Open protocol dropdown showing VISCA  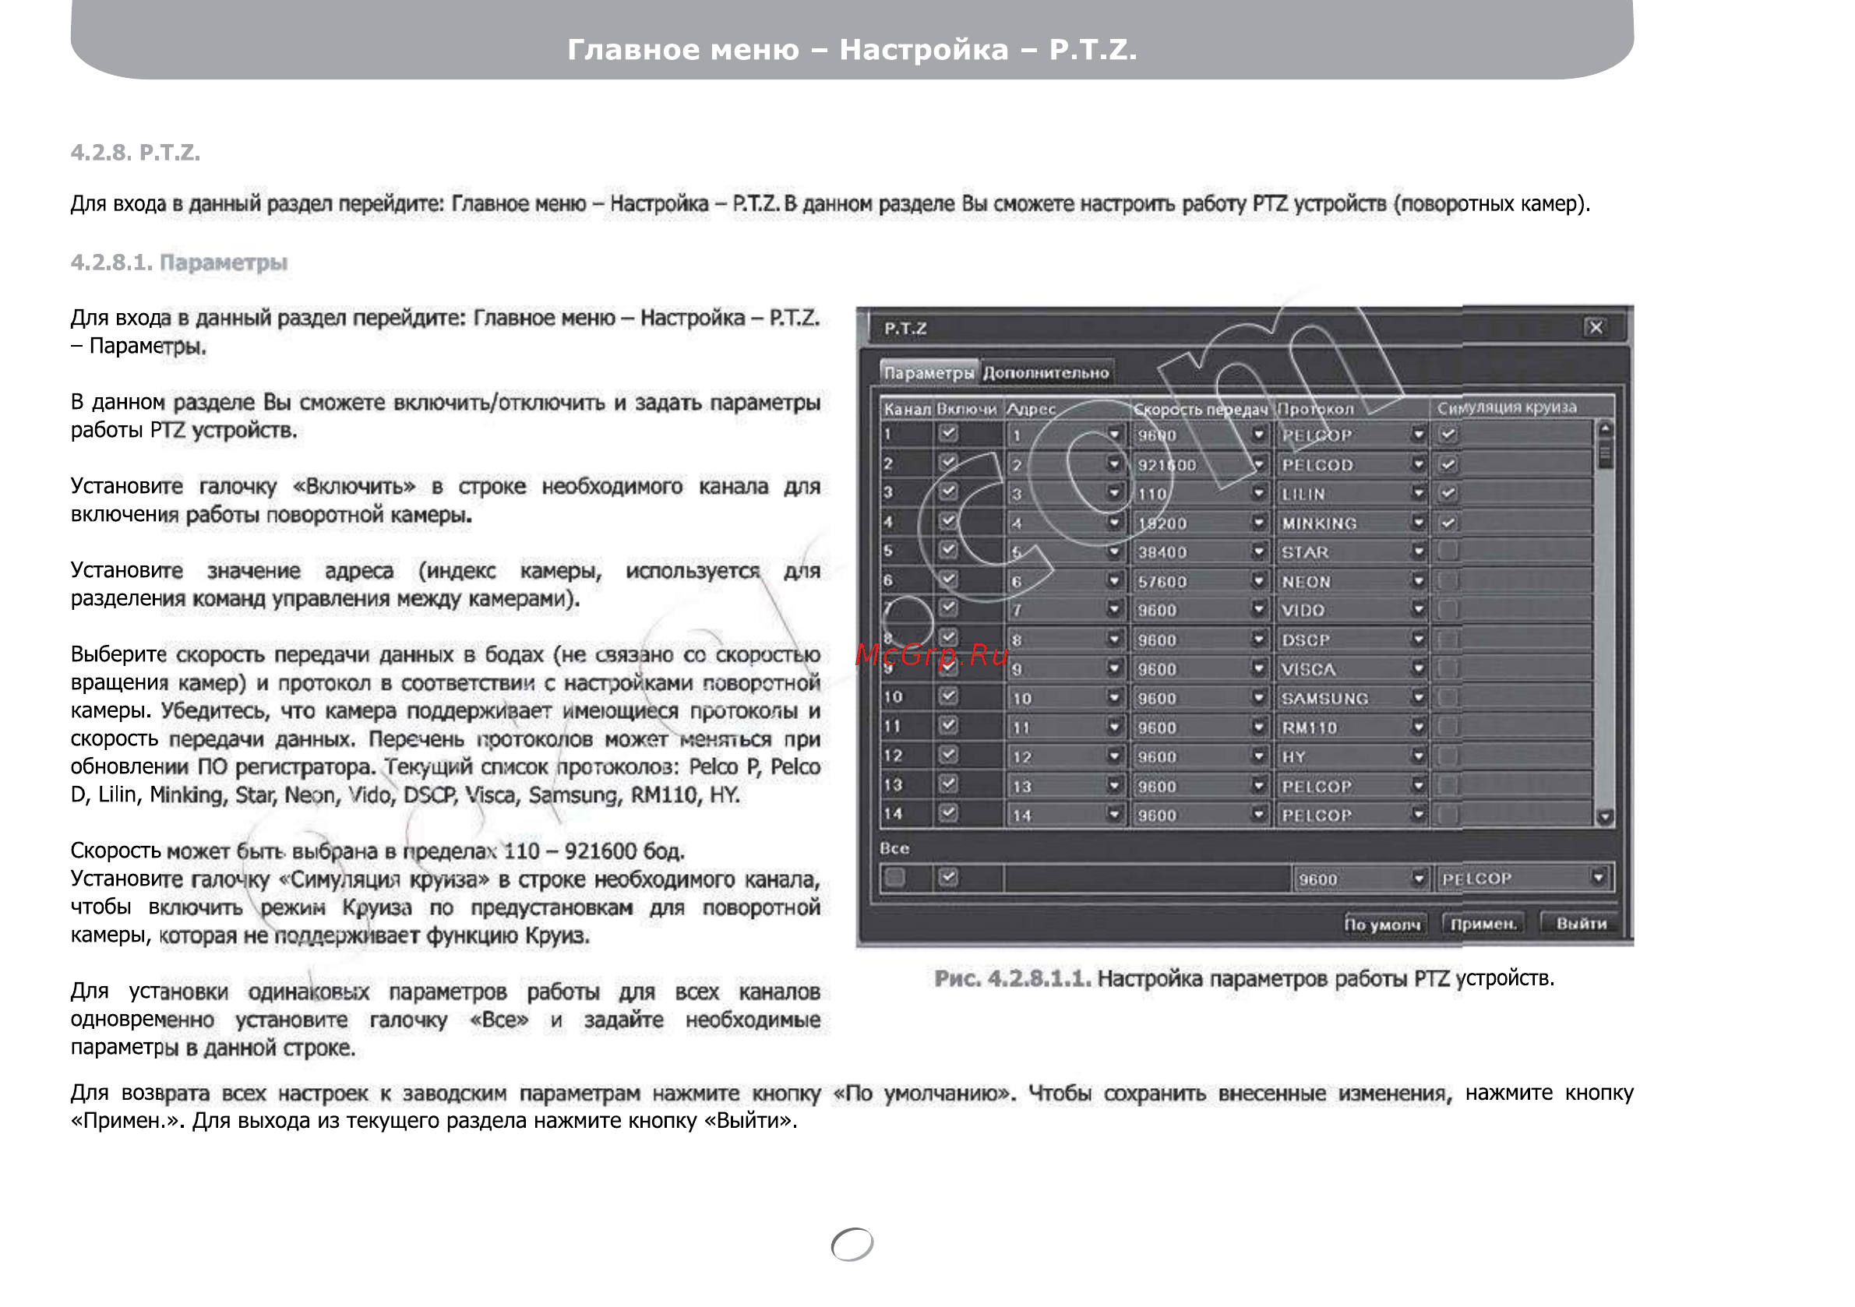click(1419, 668)
